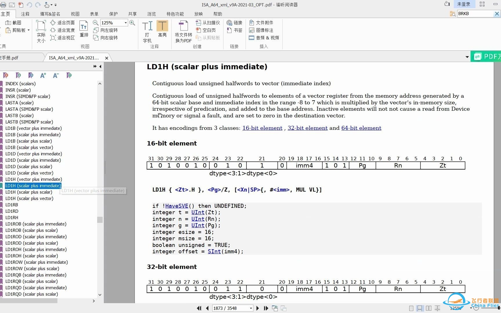
Task: Click the 书签 bookmark tool
Action: 235,30
